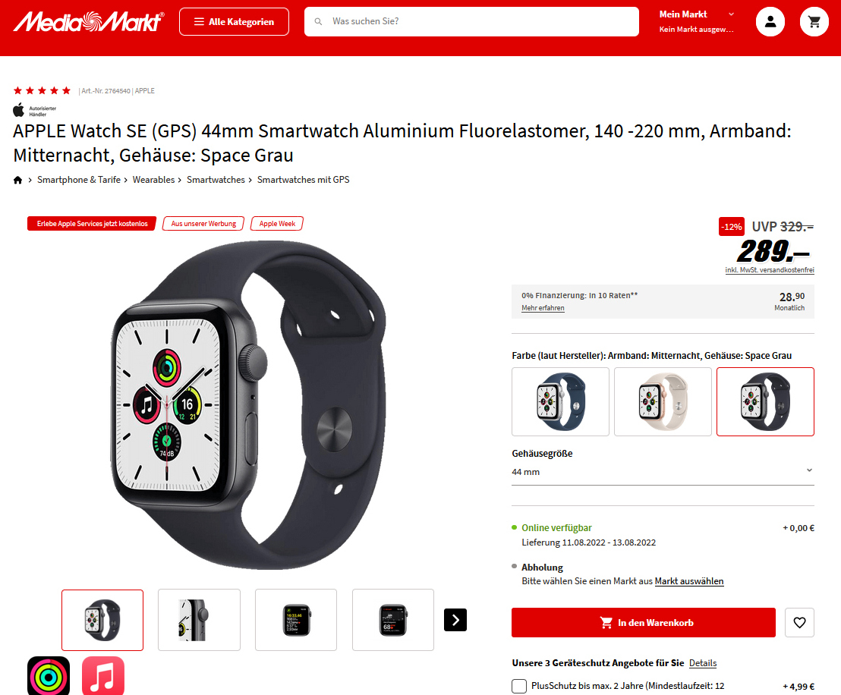Expand the Mein Markt selector
The height and width of the screenshot is (695, 841).
point(697,21)
